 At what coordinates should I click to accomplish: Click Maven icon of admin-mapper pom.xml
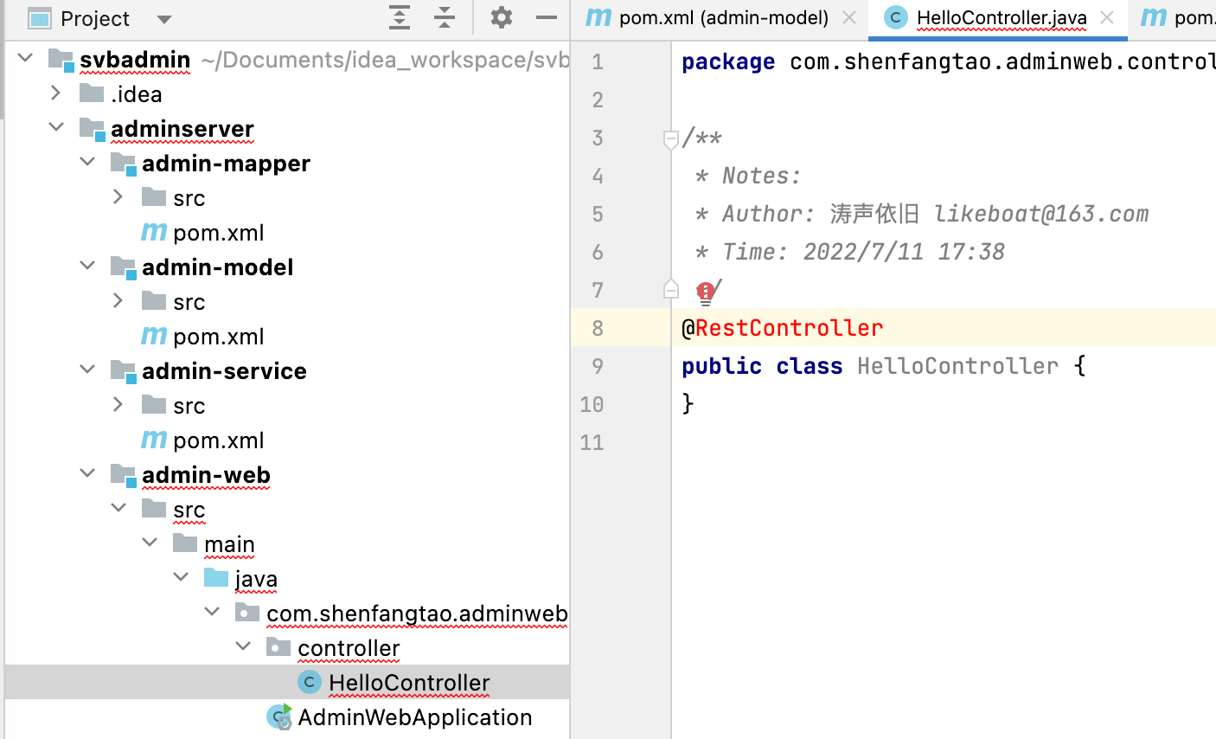(x=154, y=232)
